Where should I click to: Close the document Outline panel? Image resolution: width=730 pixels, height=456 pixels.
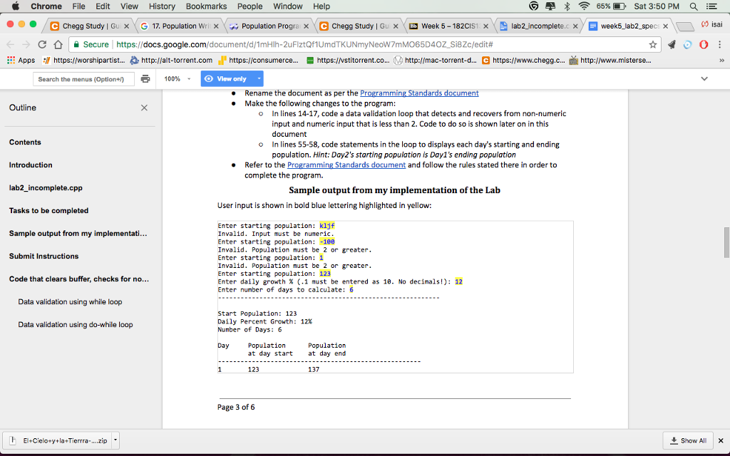pyautogui.click(x=144, y=108)
